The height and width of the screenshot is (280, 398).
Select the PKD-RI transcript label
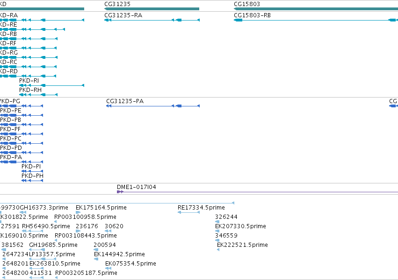click(x=29, y=81)
